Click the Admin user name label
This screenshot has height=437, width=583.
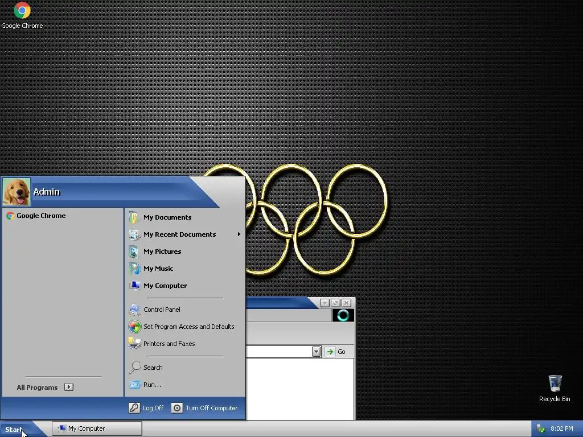coord(47,192)
